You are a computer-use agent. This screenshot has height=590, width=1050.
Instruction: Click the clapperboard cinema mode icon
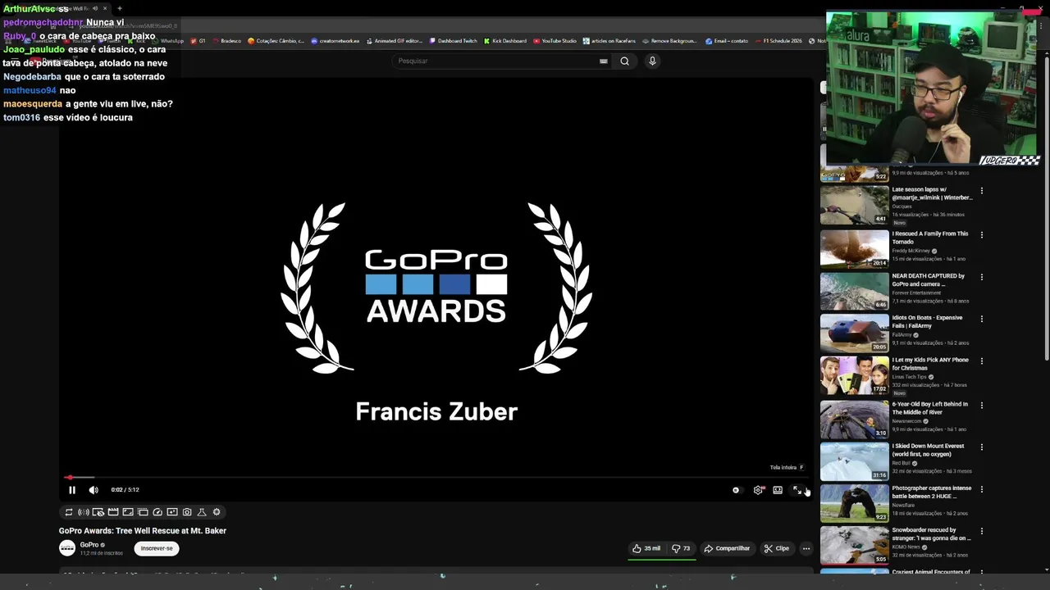pyautogui.click(x=113, y=512)
